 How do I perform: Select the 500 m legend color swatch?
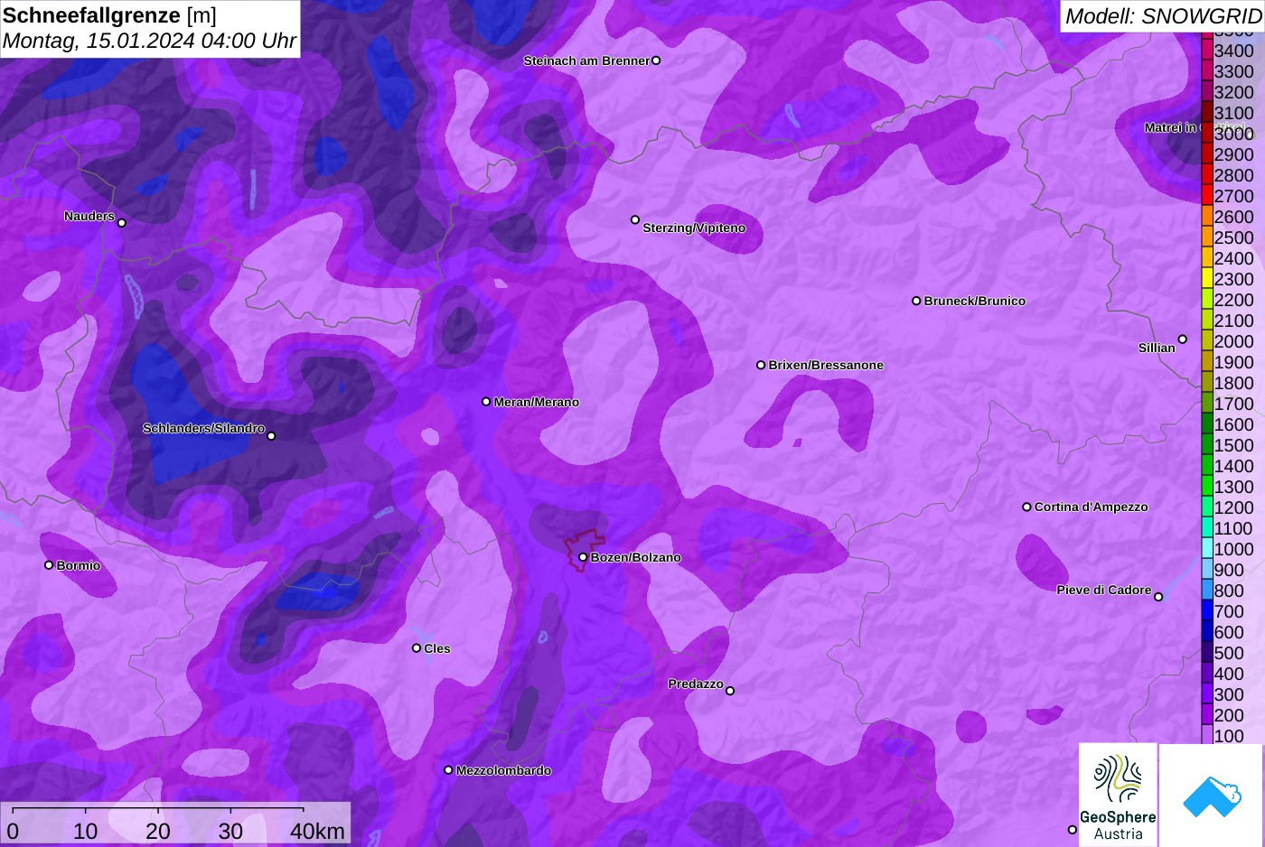[x=1207, y=653]
